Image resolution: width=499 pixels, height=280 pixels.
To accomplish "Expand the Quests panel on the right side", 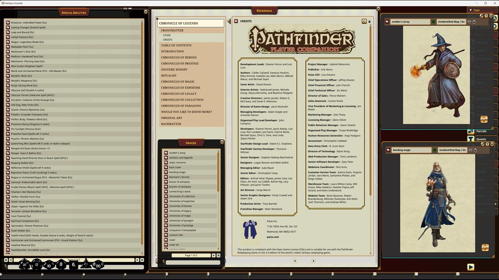I will (481, 139).
